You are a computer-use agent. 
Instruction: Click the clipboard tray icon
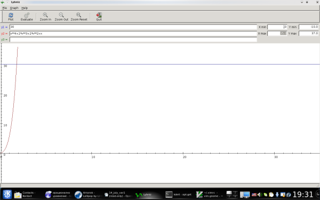coord(271,195)
